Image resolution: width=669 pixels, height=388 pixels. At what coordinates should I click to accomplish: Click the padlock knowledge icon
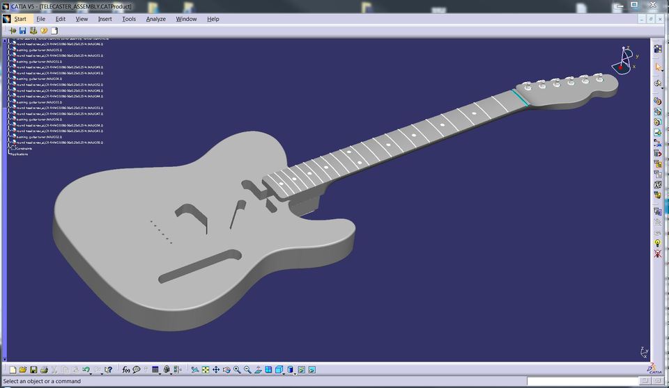pos(167,370)
